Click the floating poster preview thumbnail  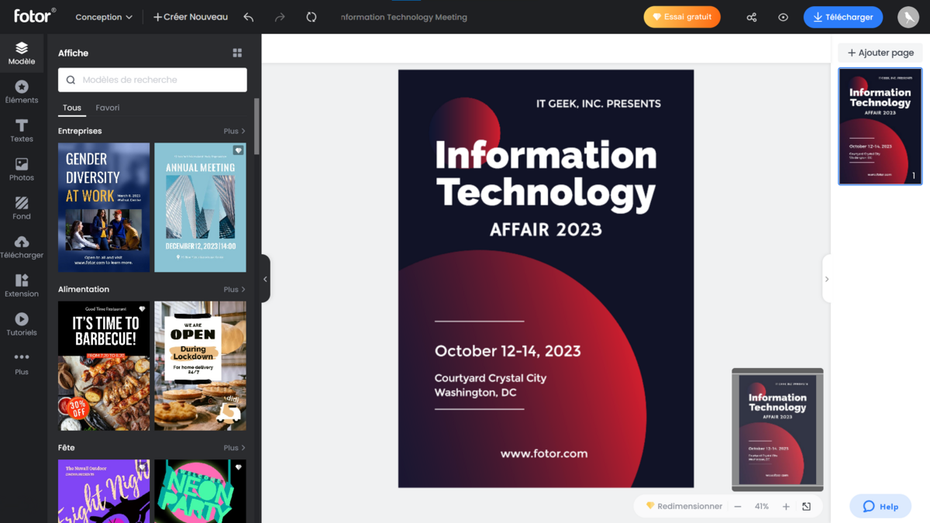pyautogui.click(x=777, y=429)
